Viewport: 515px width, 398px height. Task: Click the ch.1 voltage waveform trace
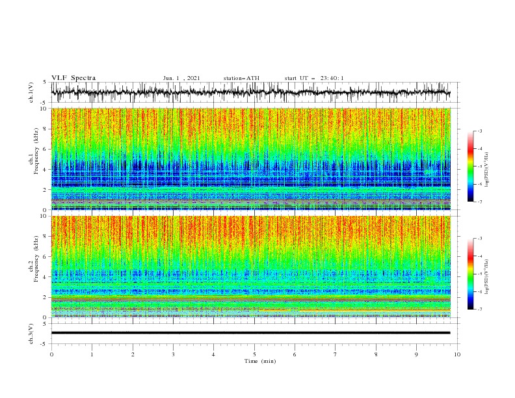(x=250, y=92)
